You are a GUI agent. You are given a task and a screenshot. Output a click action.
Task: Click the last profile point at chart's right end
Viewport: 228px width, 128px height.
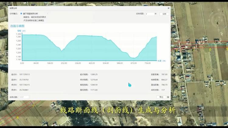tap(157, 37)
